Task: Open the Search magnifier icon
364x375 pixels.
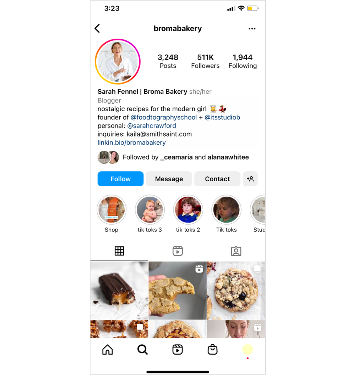Action: [x=143, y=350]
